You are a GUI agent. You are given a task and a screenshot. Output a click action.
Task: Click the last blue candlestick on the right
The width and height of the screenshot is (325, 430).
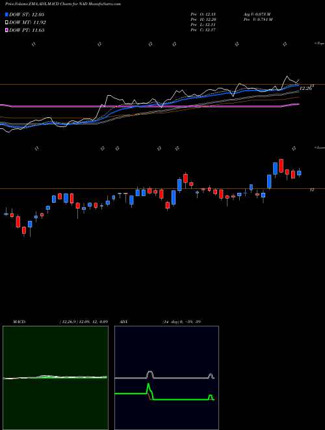(x=299, y=173)
